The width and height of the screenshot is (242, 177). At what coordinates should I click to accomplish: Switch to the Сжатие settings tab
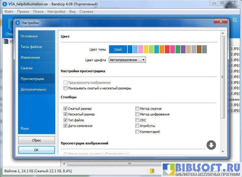(x=27, y=68)
